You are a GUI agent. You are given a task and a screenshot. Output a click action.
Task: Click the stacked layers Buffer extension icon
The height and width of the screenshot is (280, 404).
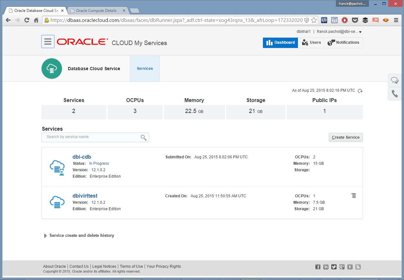[365, 20]
